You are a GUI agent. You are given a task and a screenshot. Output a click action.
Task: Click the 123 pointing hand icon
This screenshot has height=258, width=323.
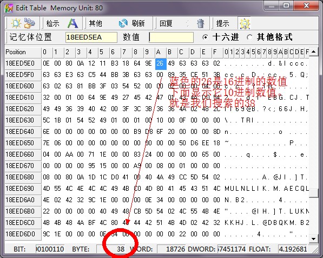[x=29, y=23]
